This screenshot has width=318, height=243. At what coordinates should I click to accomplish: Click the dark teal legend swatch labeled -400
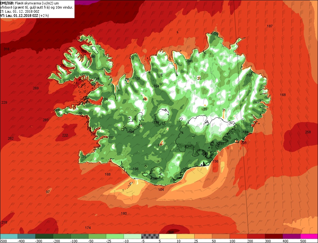(x=26, y=236)
